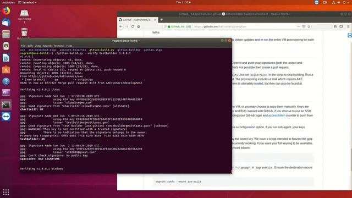This screenshot has height=198, width=352.
Task: Launch Firefox from the Ubuntu dock
Action: coord(6,11)
